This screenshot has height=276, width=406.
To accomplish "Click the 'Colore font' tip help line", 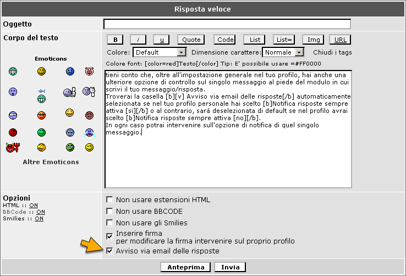I will click(213, 63).
